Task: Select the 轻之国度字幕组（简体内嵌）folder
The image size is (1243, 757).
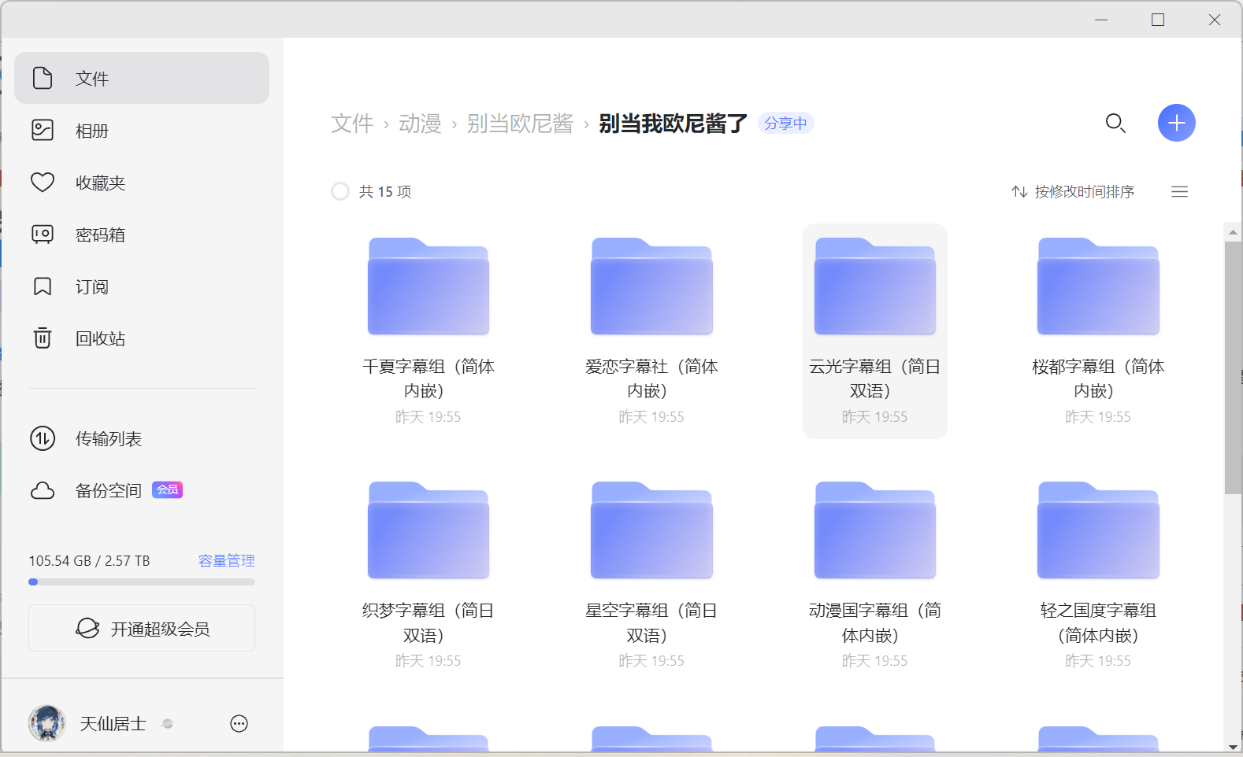Action: click(1098, 574)
